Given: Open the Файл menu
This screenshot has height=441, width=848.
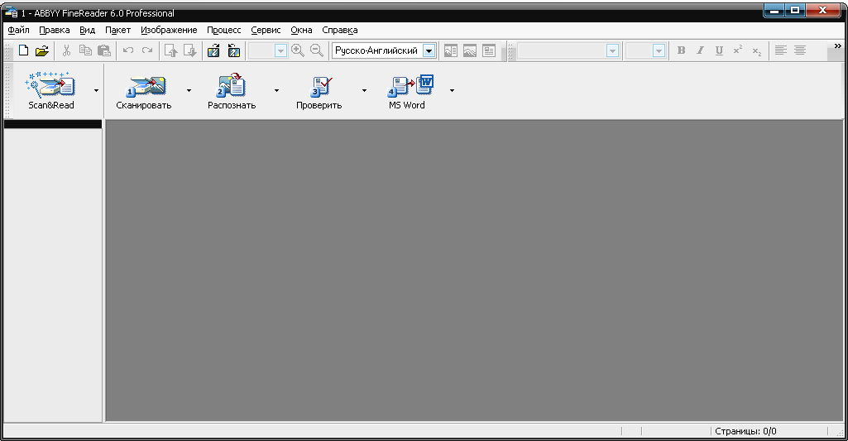Looking at the screenshot, I should click(x=18, y=31).
